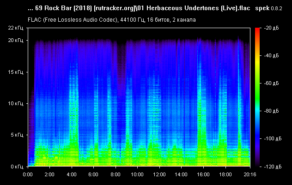Click the FLAC codec info line
Viewport: 292px width, 185px height.
point(111,20)
